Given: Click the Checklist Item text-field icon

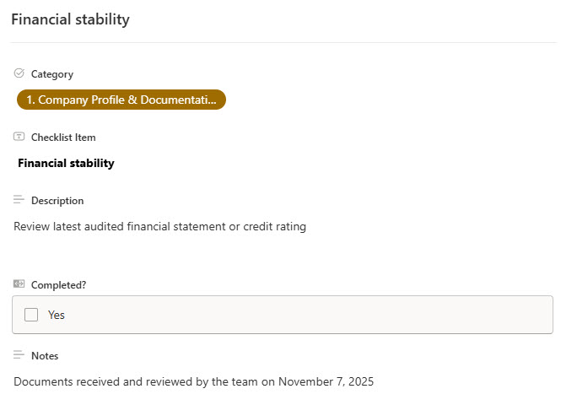Looking at the screenshot, I should pyautogui.click(x=19, y=137).
